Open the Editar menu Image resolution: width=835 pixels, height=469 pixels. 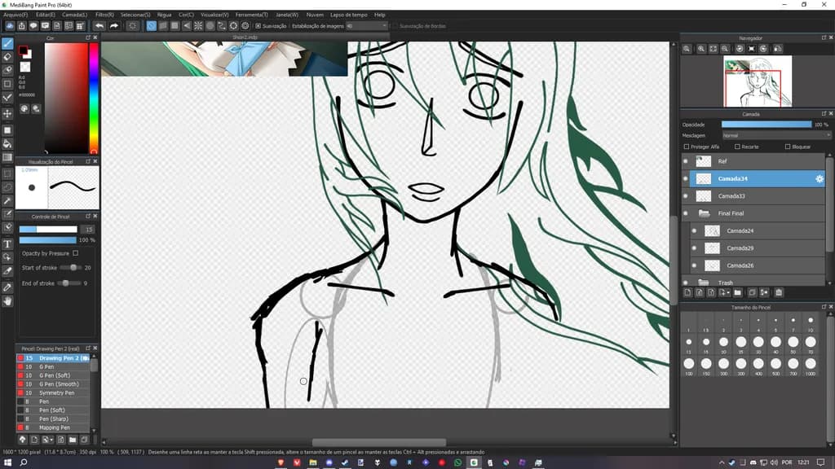[x=46, y=15]
